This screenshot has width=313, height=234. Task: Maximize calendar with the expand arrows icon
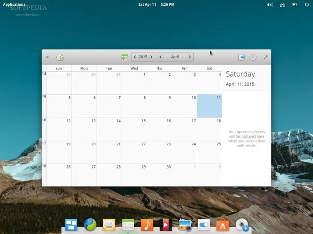click(x=266, y=57)
